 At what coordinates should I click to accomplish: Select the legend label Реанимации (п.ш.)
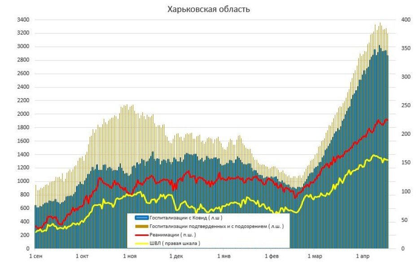(x=173, y=234)
